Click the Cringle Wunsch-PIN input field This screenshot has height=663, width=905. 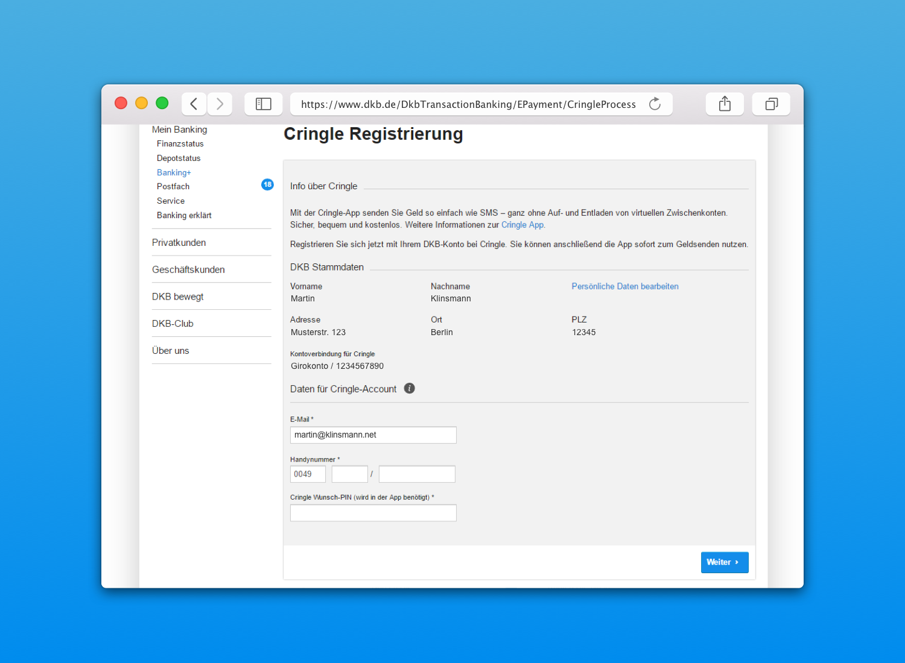(373, 513)
